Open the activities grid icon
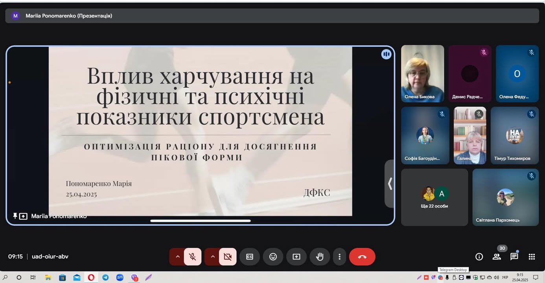This screenshot has height=283, width=545. pyautogui.click(x=532, y=257)
